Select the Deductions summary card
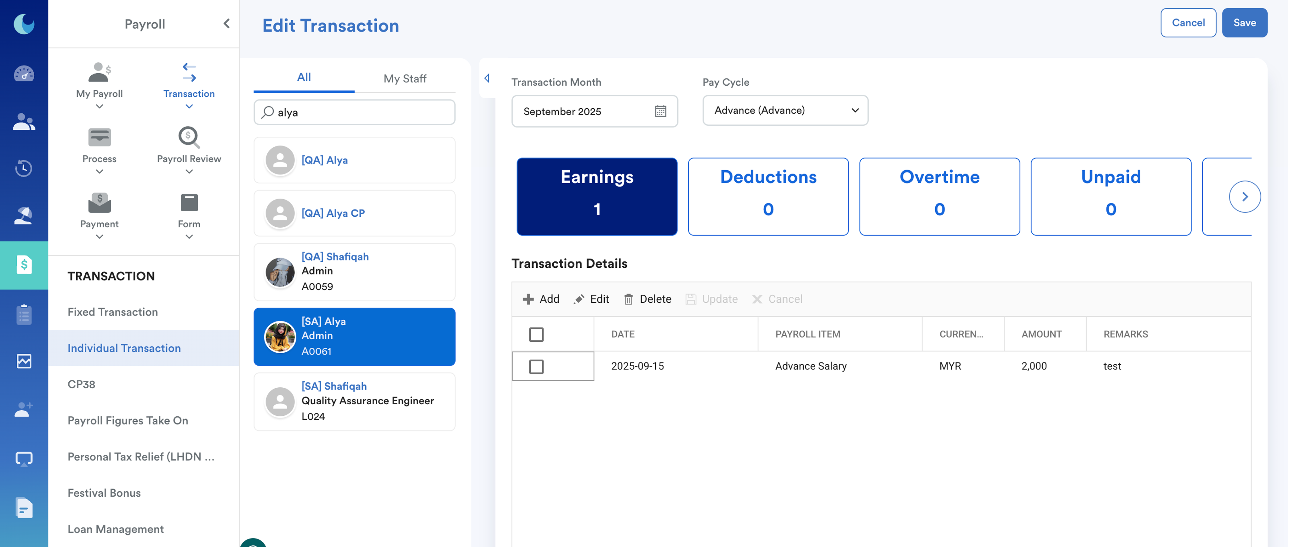The width and height of the screenshot is (1289, 547). coord(767,196)
